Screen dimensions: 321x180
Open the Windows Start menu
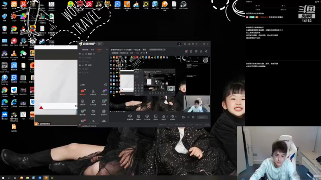(3, 178)
